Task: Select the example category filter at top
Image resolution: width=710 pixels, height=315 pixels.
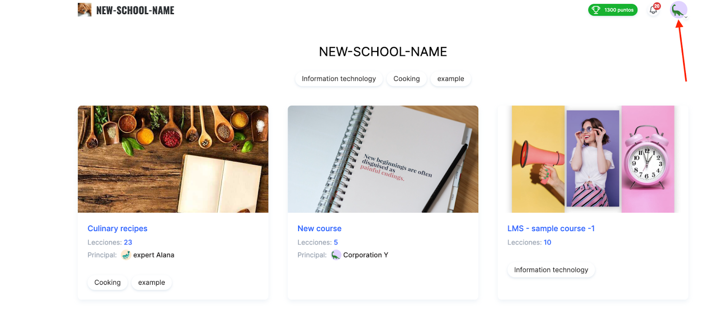Action: click(450, 79)
